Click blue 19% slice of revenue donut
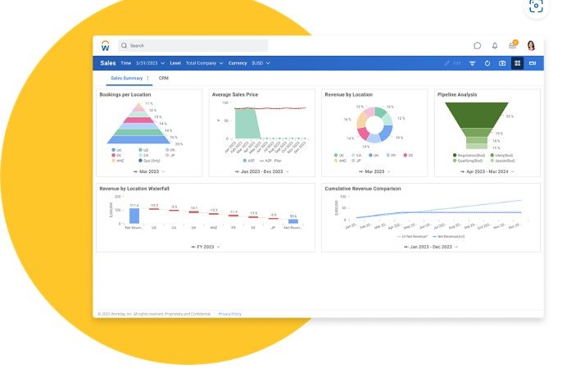571x373 pixels. pos(387,133)
